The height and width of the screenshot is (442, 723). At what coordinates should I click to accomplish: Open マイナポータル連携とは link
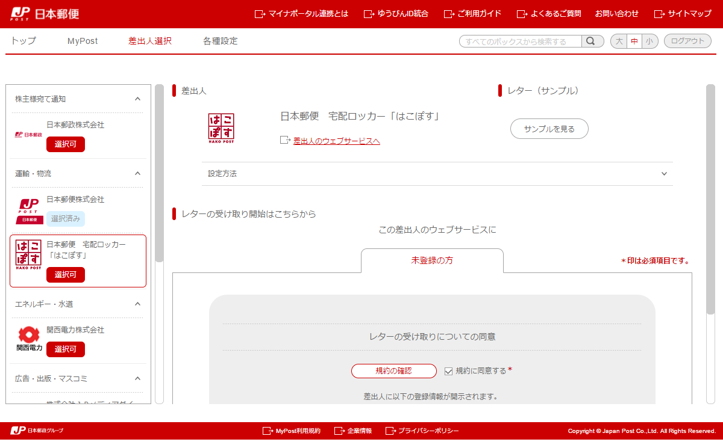point(301,13)
